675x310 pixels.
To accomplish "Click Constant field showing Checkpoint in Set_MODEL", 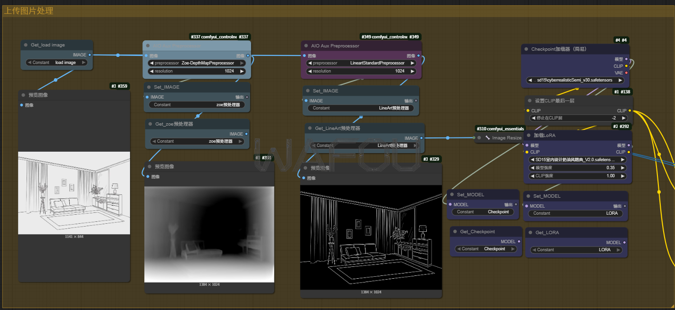I will [x=482, y=212].
